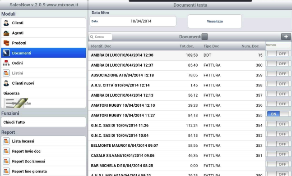Click the Report Doc Emessi icon
This screenshot has height=176, width=292.
point(6,161)
